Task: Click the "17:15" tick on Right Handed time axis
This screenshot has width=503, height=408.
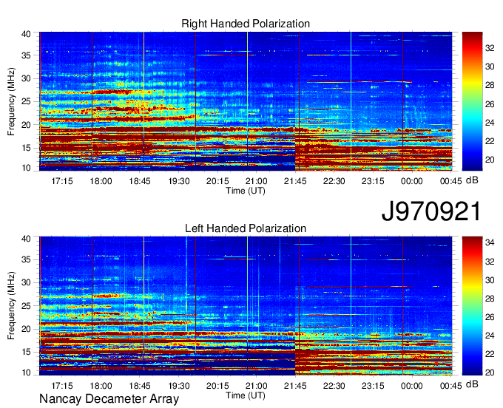Action: click(62, 181)
